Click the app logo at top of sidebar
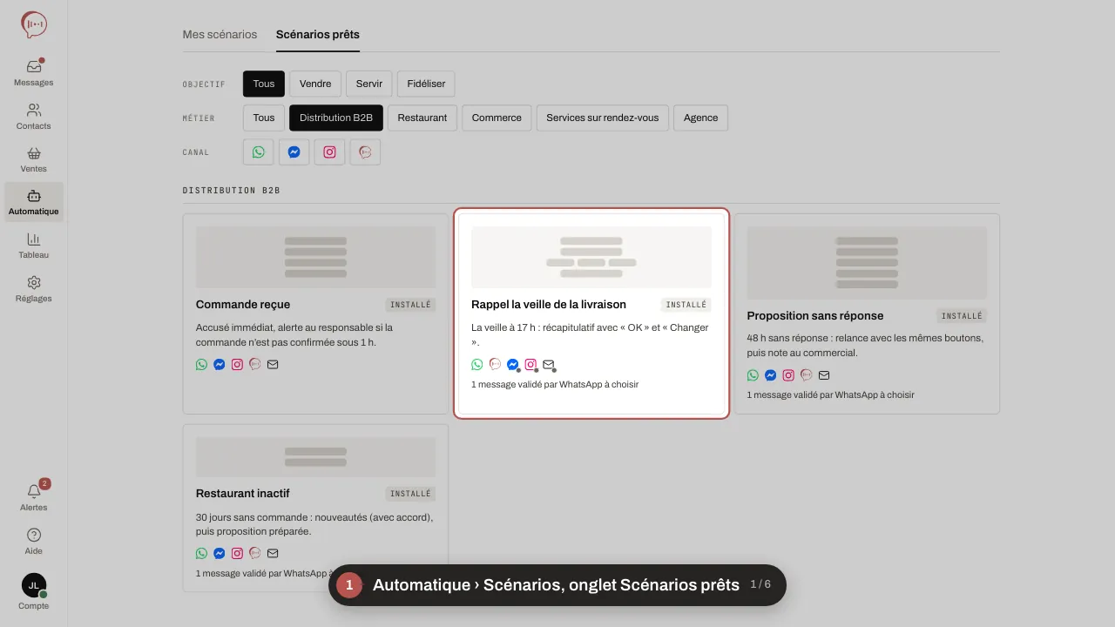This screenshot has height=627, width=1115. [34, 24]
